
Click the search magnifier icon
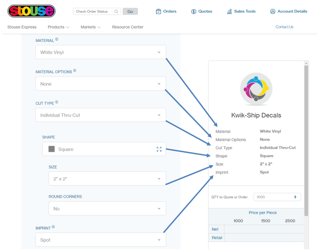tap(116, 11)
